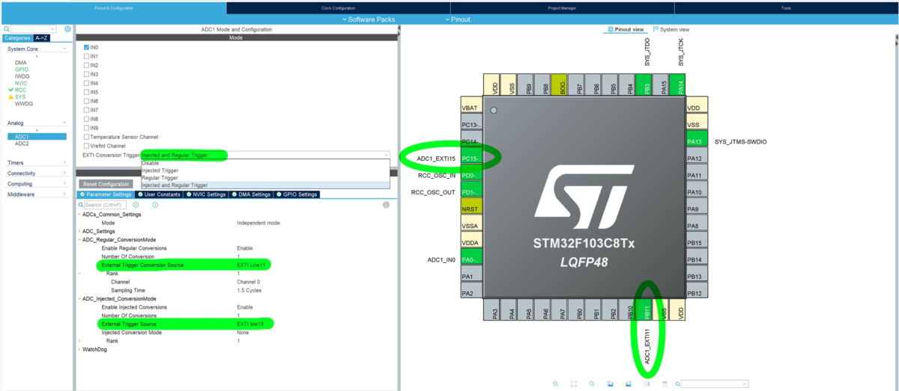Switch to the Clock Configuration tab
The height and width of the screenshot is (391, 899).
[338, 7]
